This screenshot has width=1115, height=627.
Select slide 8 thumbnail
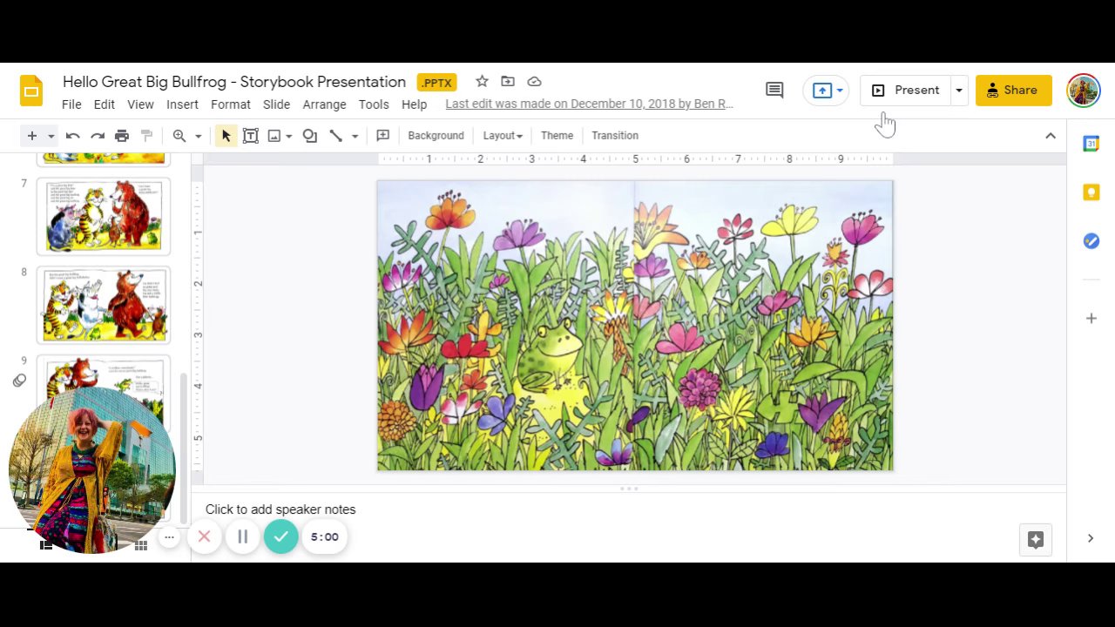pyautogui.click(x=104, y=305)
